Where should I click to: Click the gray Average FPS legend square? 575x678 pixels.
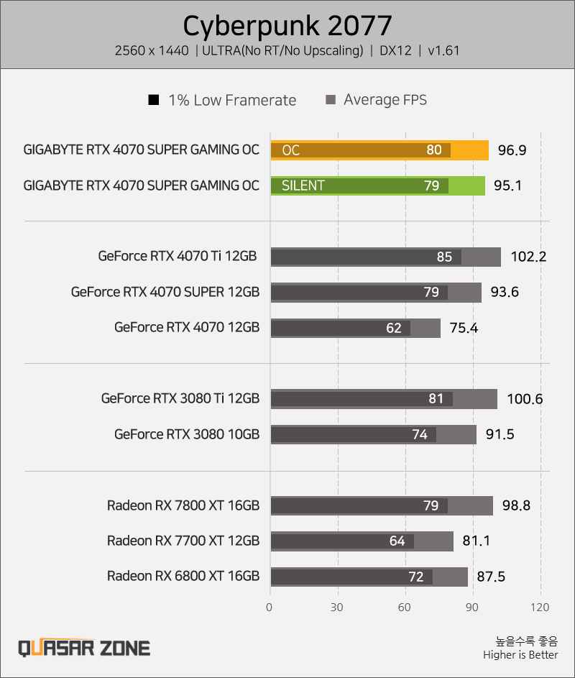[x=331, y=100]
